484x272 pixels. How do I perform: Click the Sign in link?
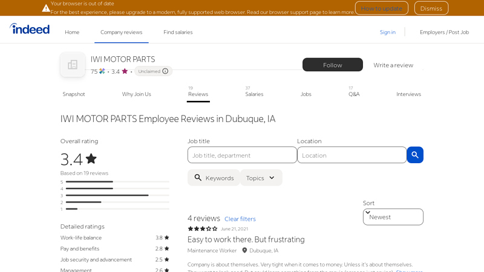(388, 32)
